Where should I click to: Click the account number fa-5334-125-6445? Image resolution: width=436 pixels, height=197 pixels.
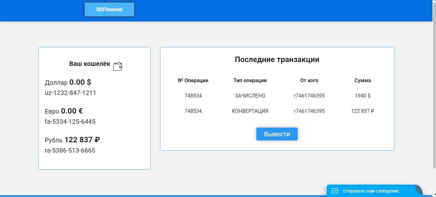(70, 121)
